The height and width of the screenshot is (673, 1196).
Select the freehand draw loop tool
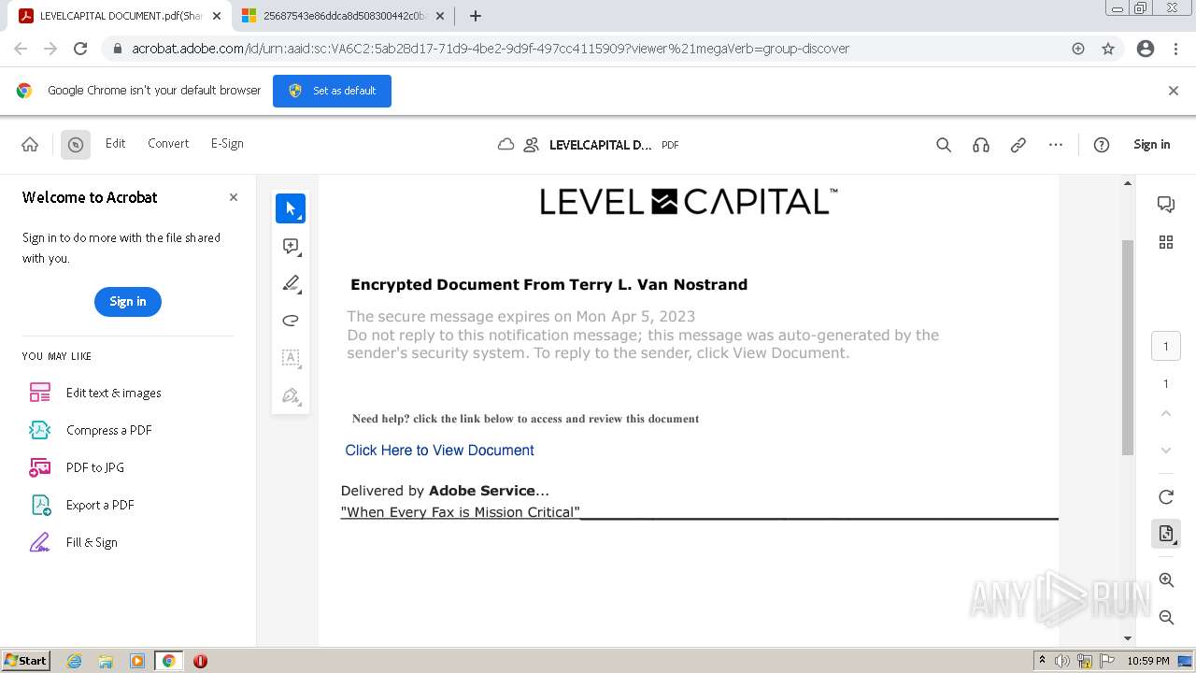pyautogui.click(x=291, y=321)
